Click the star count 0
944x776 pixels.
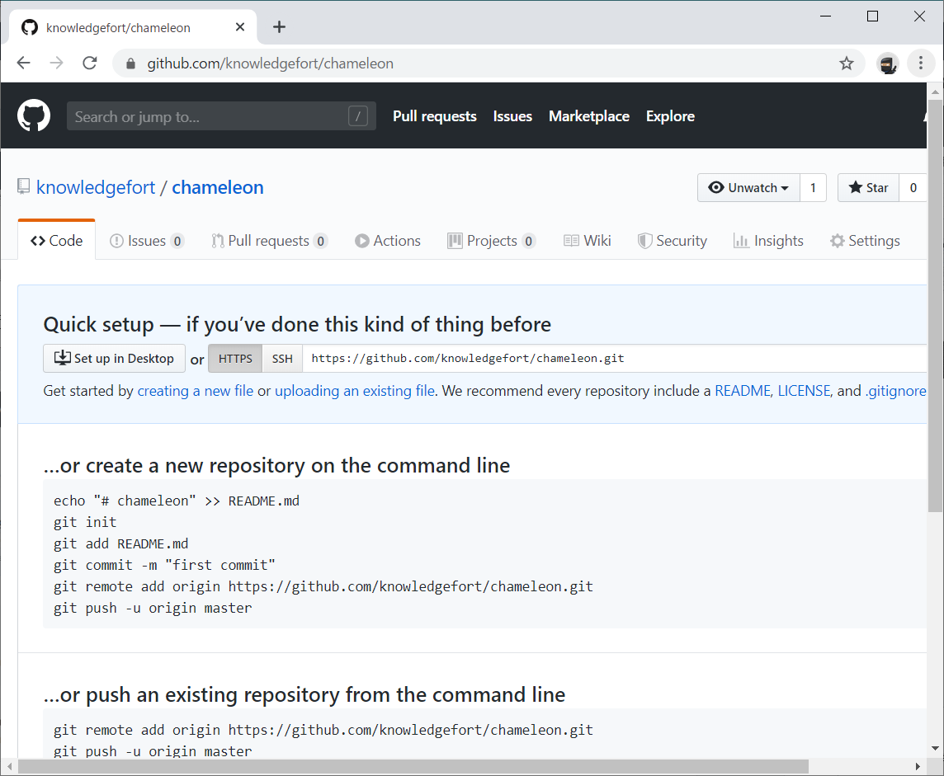click(x=913, y=188)
